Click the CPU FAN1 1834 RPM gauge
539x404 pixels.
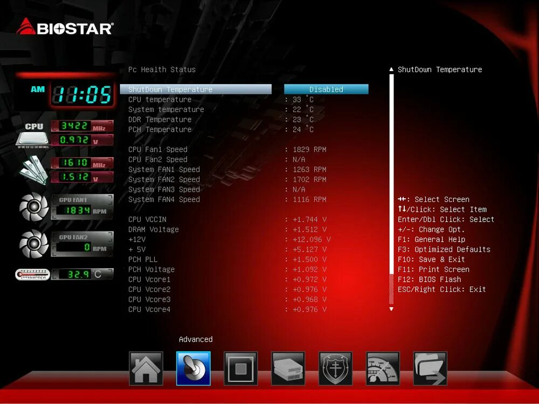tap(82, 207)
